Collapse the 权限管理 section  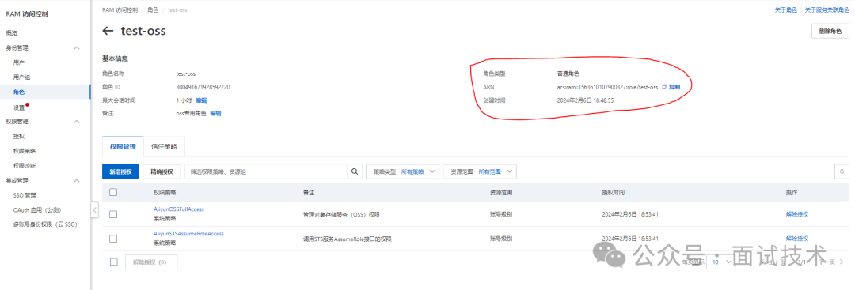click(x=77, y=122)
